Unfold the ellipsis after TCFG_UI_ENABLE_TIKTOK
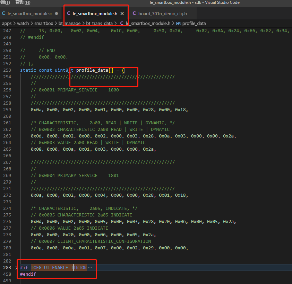Screen dimensions: 292x284 tap(90, 268)
